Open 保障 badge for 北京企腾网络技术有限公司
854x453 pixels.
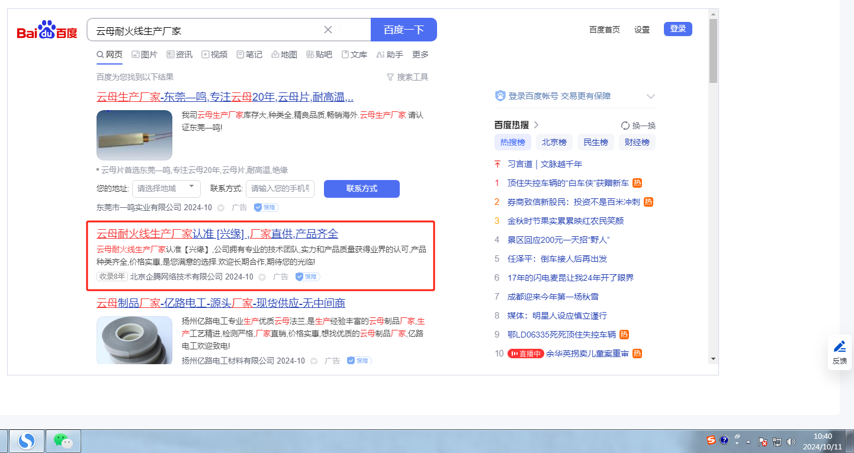(308, 277)
